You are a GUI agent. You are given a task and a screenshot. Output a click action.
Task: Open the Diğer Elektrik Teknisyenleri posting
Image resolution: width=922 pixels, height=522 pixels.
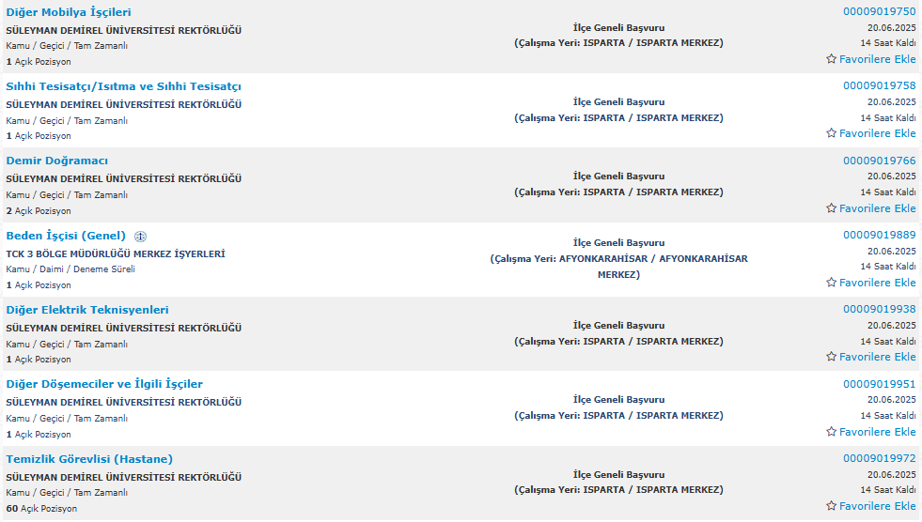pyautogui.click(x=87, y=310)
